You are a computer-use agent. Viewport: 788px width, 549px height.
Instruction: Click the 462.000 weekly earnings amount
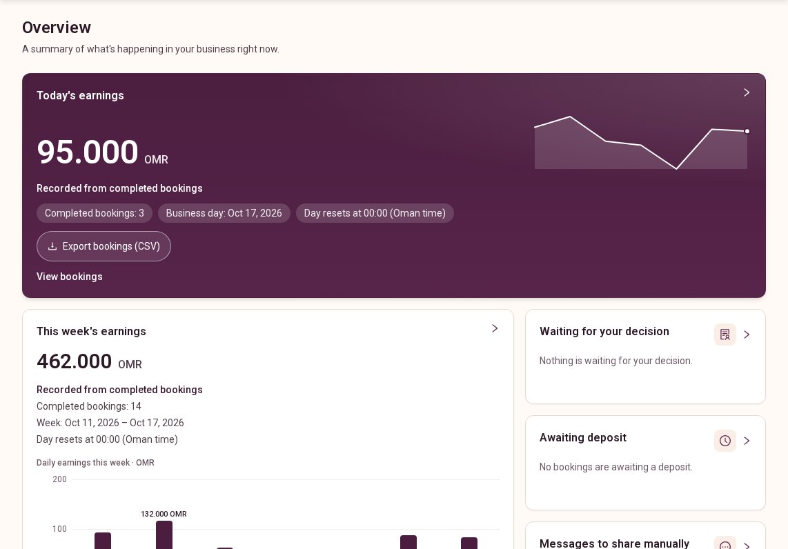[75, 361]
